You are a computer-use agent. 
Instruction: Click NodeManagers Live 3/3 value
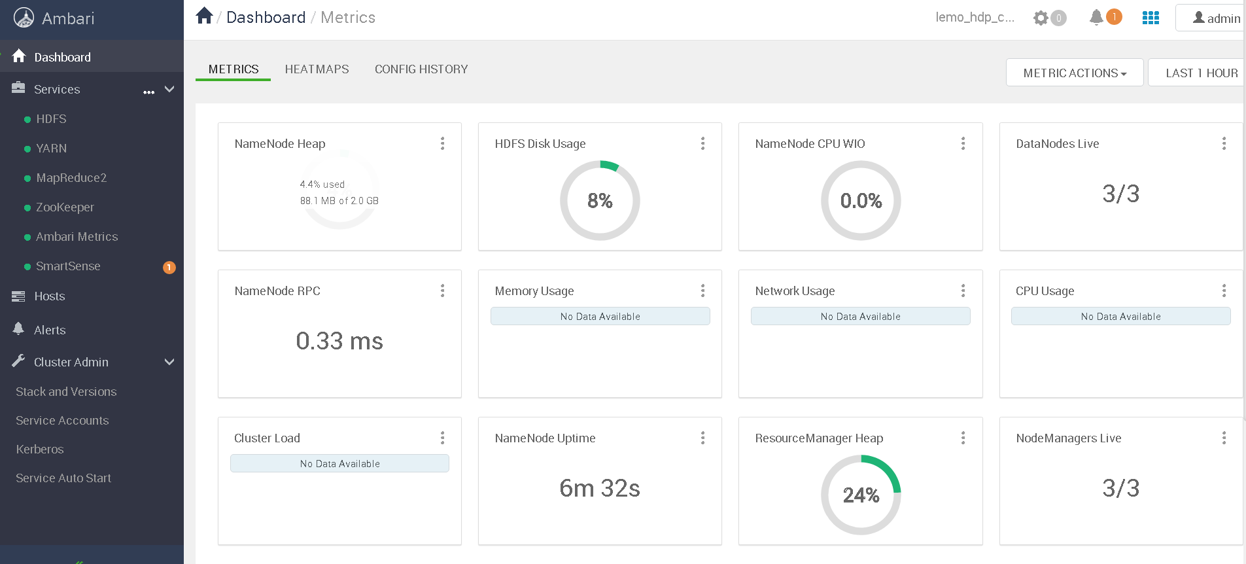(1120, 488)
